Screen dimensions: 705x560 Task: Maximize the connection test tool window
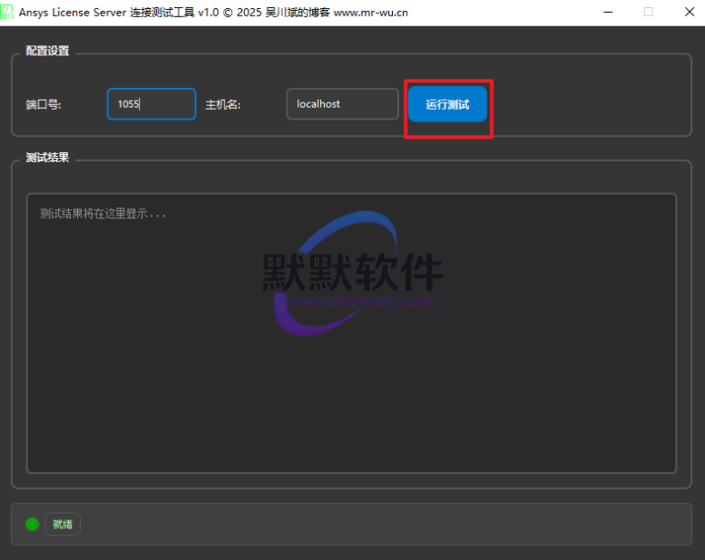click(x=648, y=12)
